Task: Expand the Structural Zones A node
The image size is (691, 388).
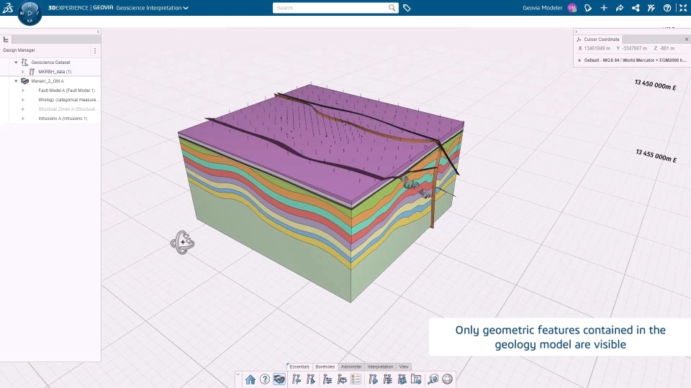Action: coord(23,109)
